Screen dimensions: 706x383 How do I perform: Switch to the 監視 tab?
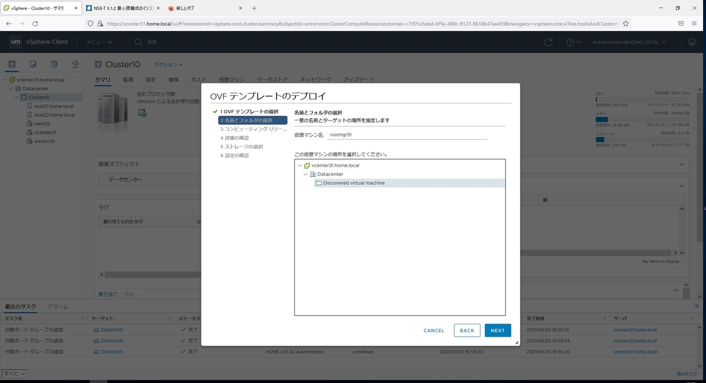click(128, 80)
